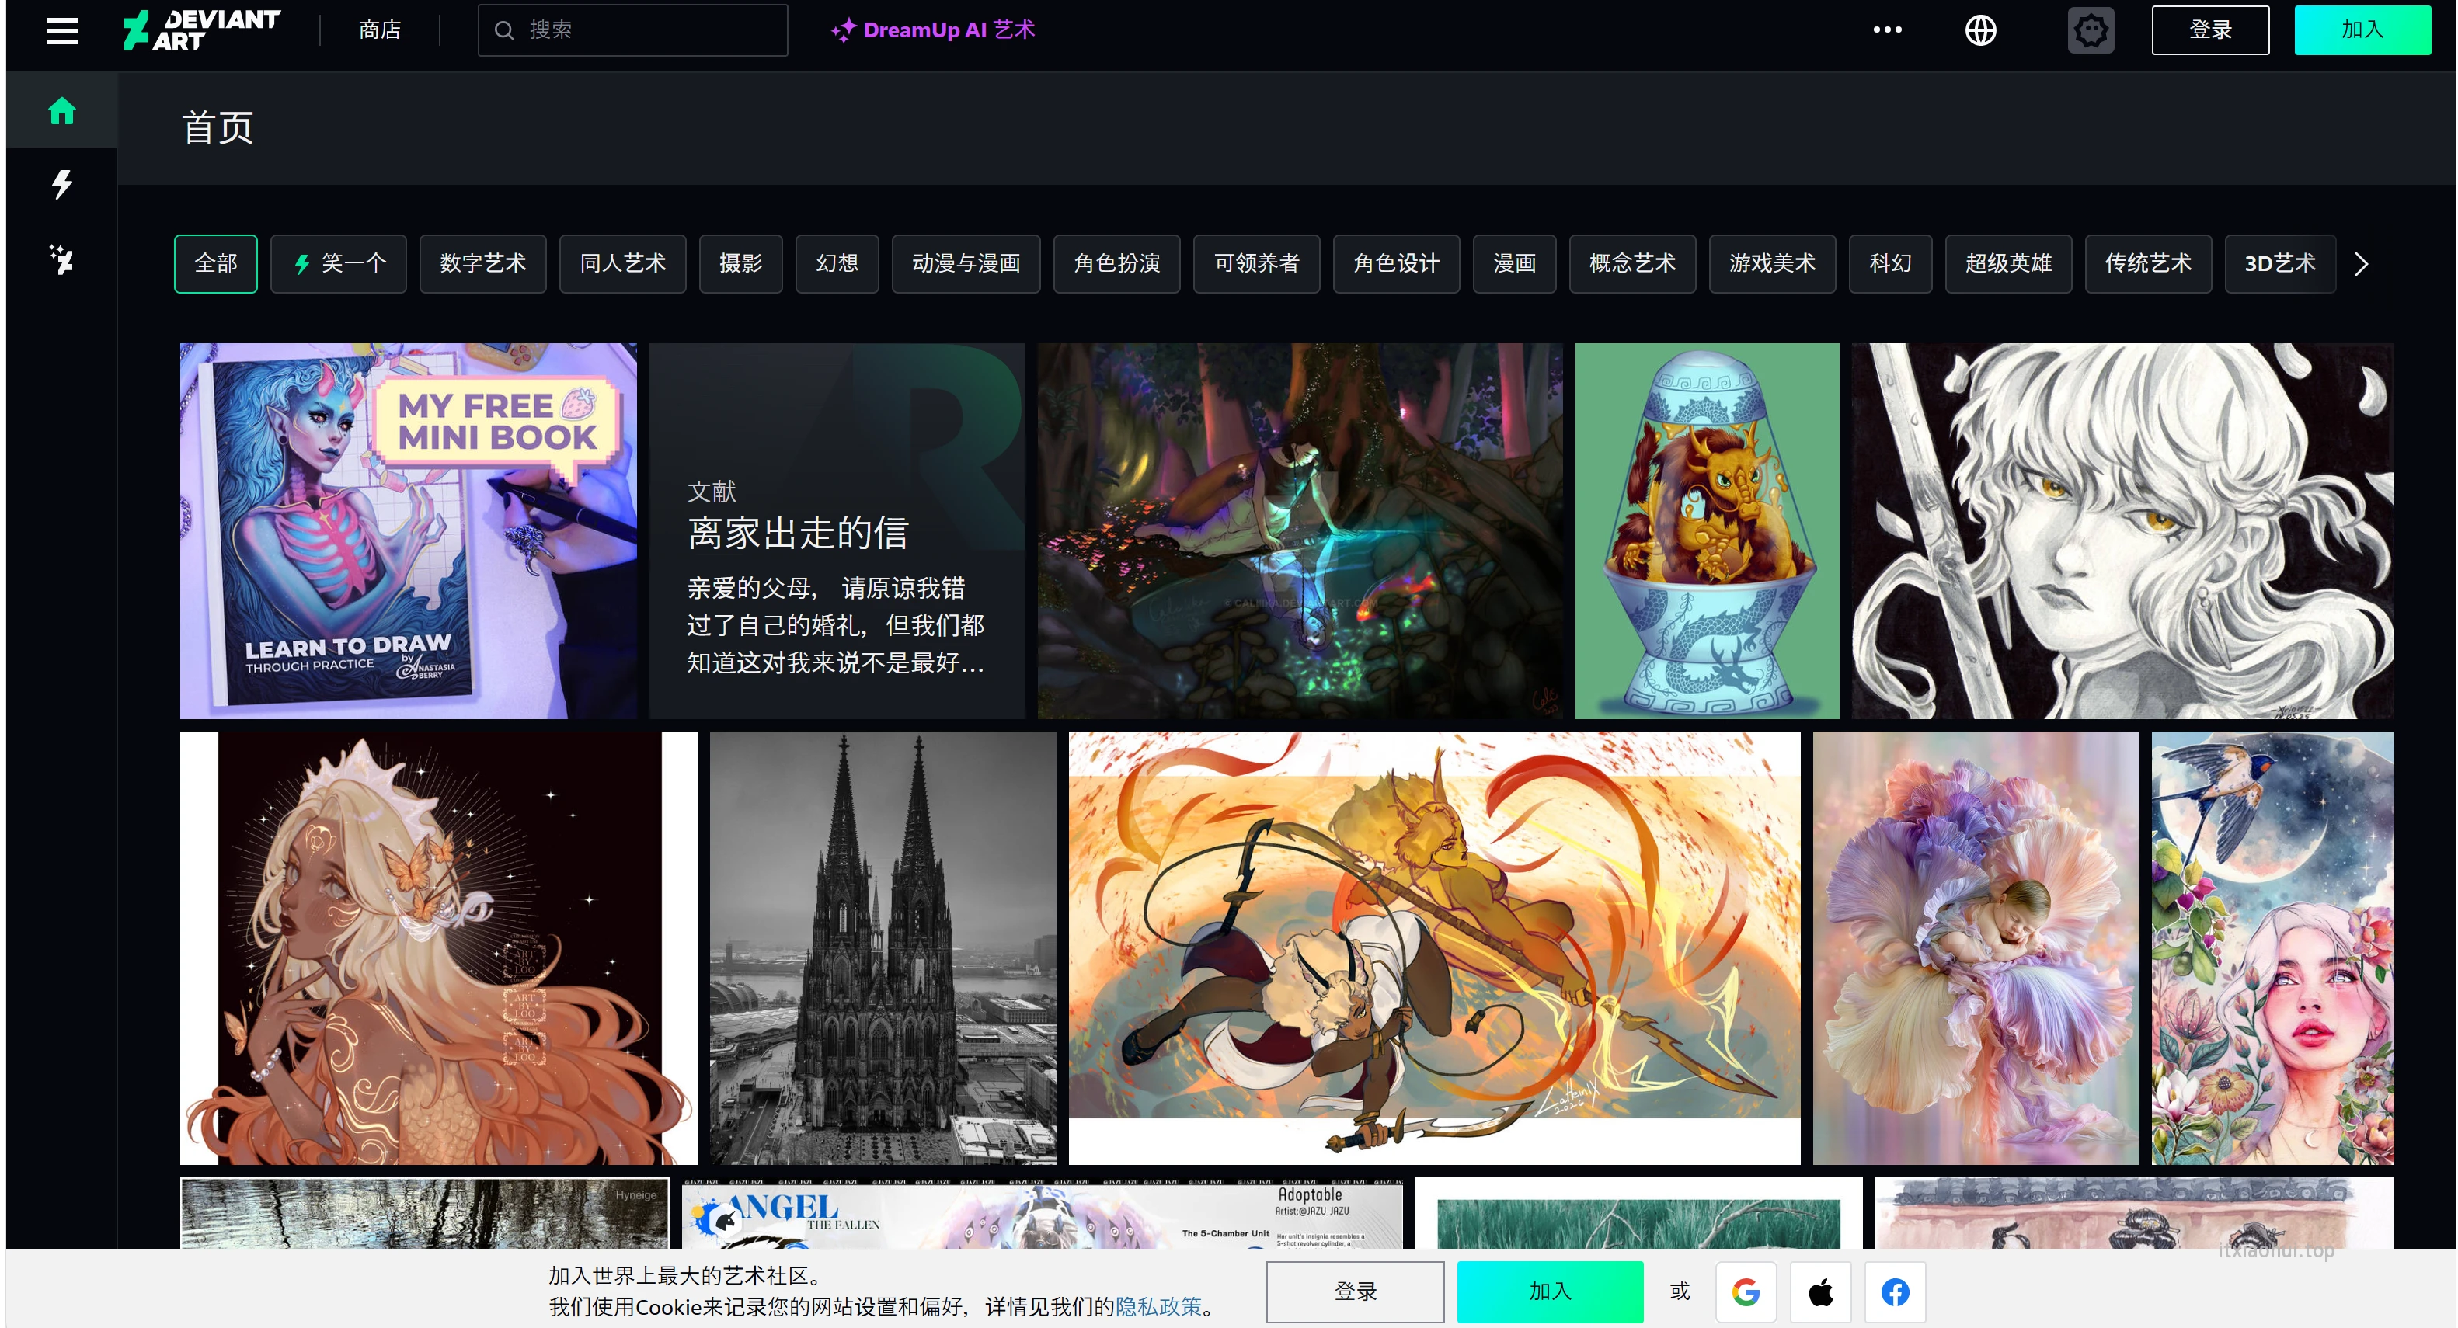Select the 传统艺术 category tab
This screenshot has height=1328, width=2458.
click(2148, 263)
